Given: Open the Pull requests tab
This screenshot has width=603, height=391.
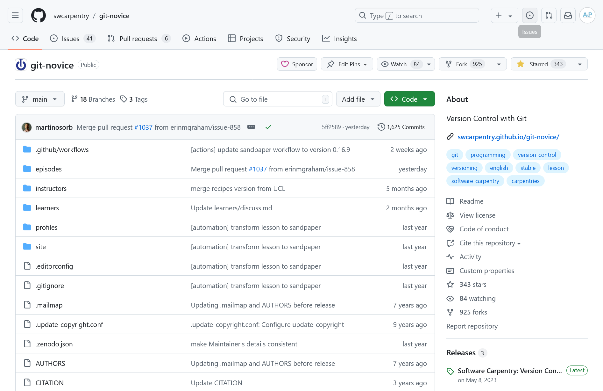Looking at the screenshot, I should coord(139,39).
